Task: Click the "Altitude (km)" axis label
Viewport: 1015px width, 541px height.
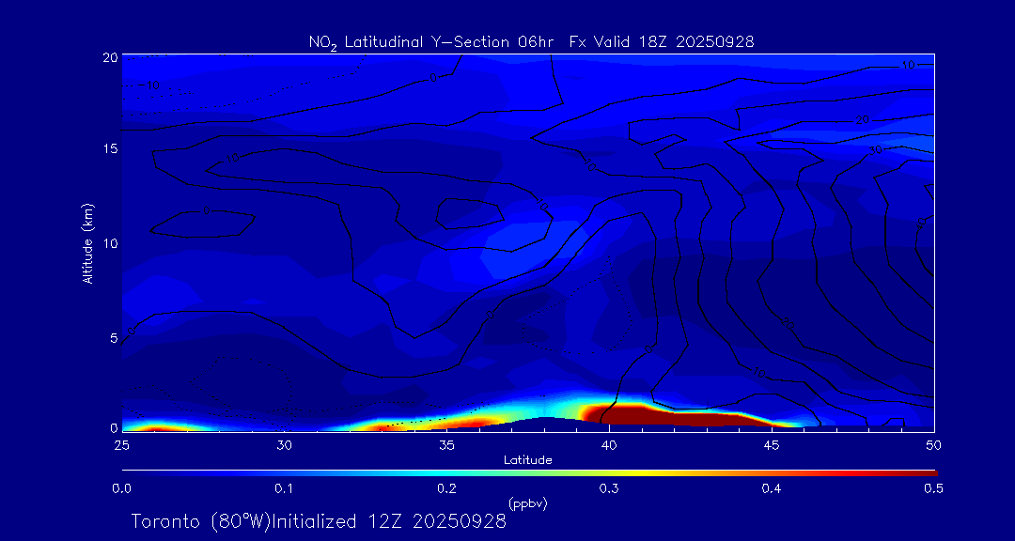Action: coord(87,244)
